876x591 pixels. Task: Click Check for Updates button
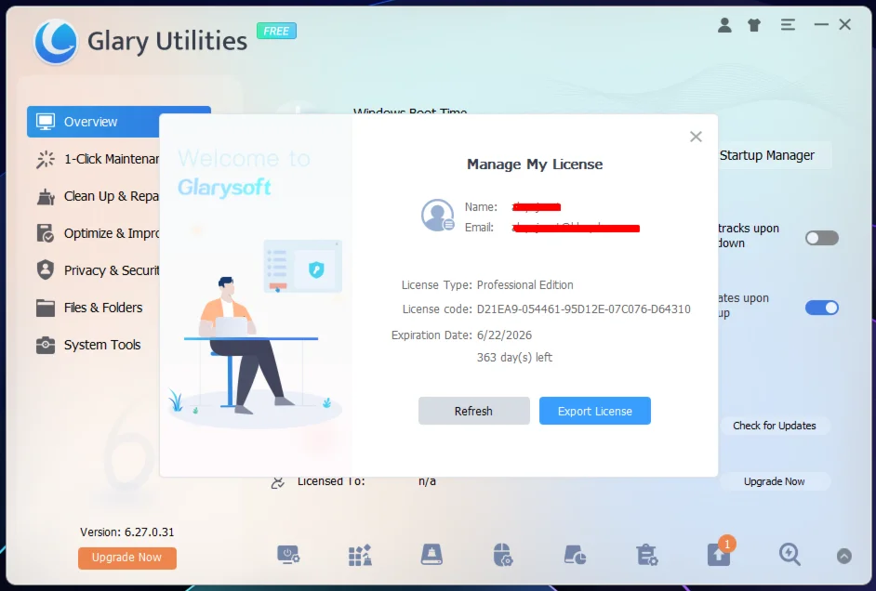coord(775,426)
